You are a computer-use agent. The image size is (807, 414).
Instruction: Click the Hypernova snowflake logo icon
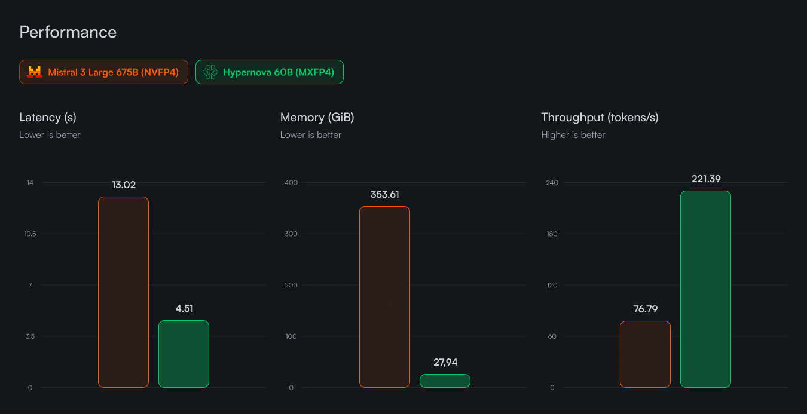(x=210, y=72)
